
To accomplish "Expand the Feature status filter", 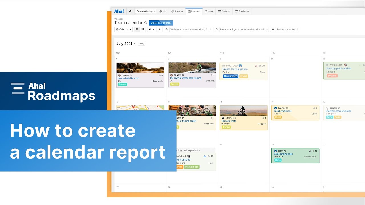I will [287, 29].
